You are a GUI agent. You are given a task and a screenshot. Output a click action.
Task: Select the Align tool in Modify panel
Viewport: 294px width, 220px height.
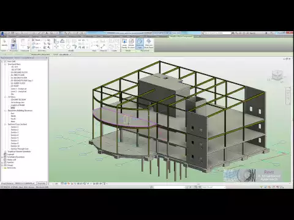click(x=56, y=42)
